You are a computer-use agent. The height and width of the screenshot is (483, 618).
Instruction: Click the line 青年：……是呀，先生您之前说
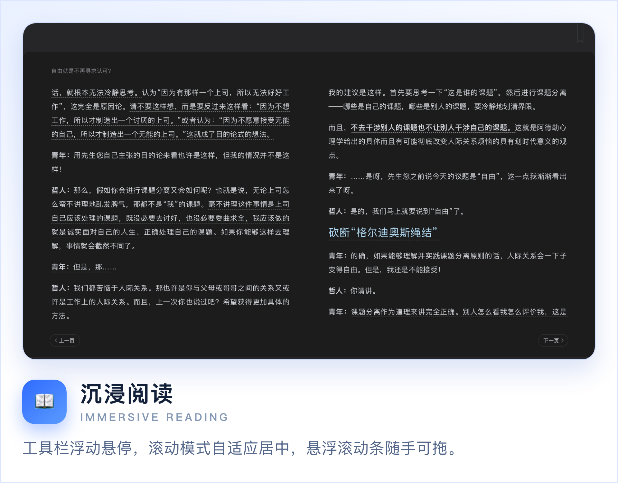(447, 183)
